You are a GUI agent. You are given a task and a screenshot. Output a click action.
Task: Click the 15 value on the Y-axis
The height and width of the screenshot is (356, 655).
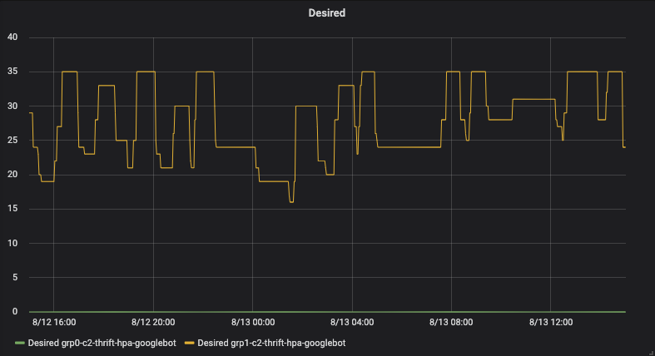(x=12, y=209)
